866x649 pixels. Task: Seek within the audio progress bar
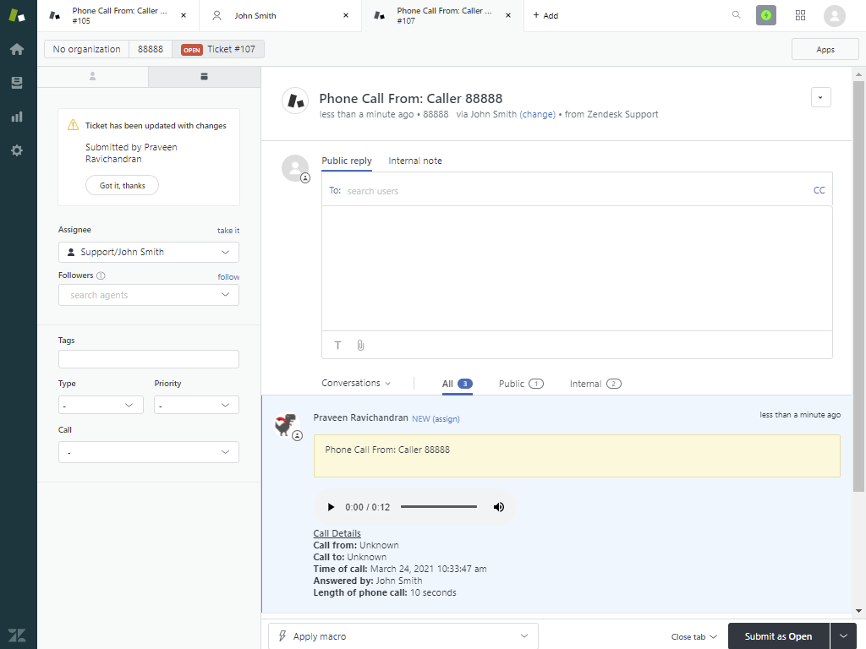[x=439, y=507]
